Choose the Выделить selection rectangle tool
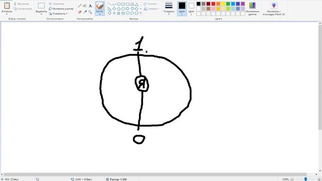Screen dimensions: 322x181 pyautogui.click(x=41, y=6)
